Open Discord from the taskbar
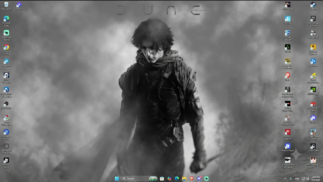Viewport: 323px width, 182px height. point(199,179)
